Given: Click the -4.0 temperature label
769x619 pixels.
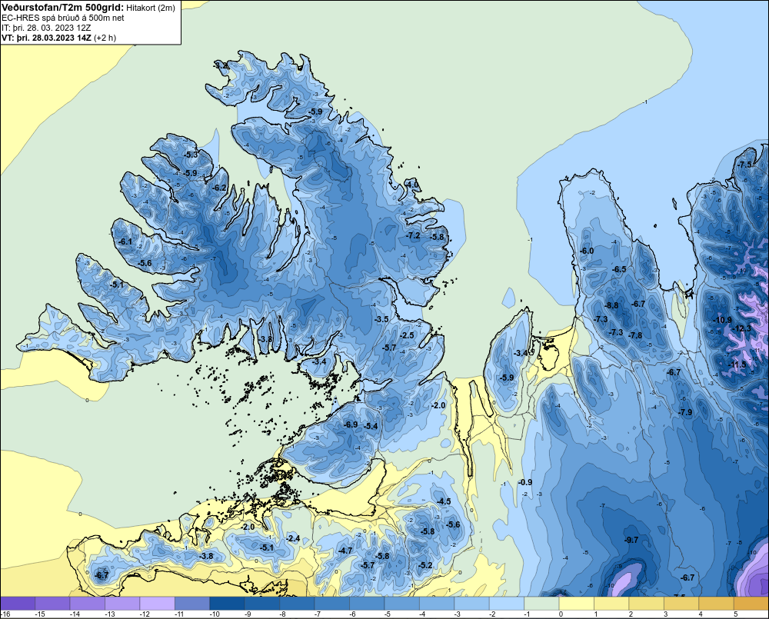Looking at the screenshot, I should point(412,185).
